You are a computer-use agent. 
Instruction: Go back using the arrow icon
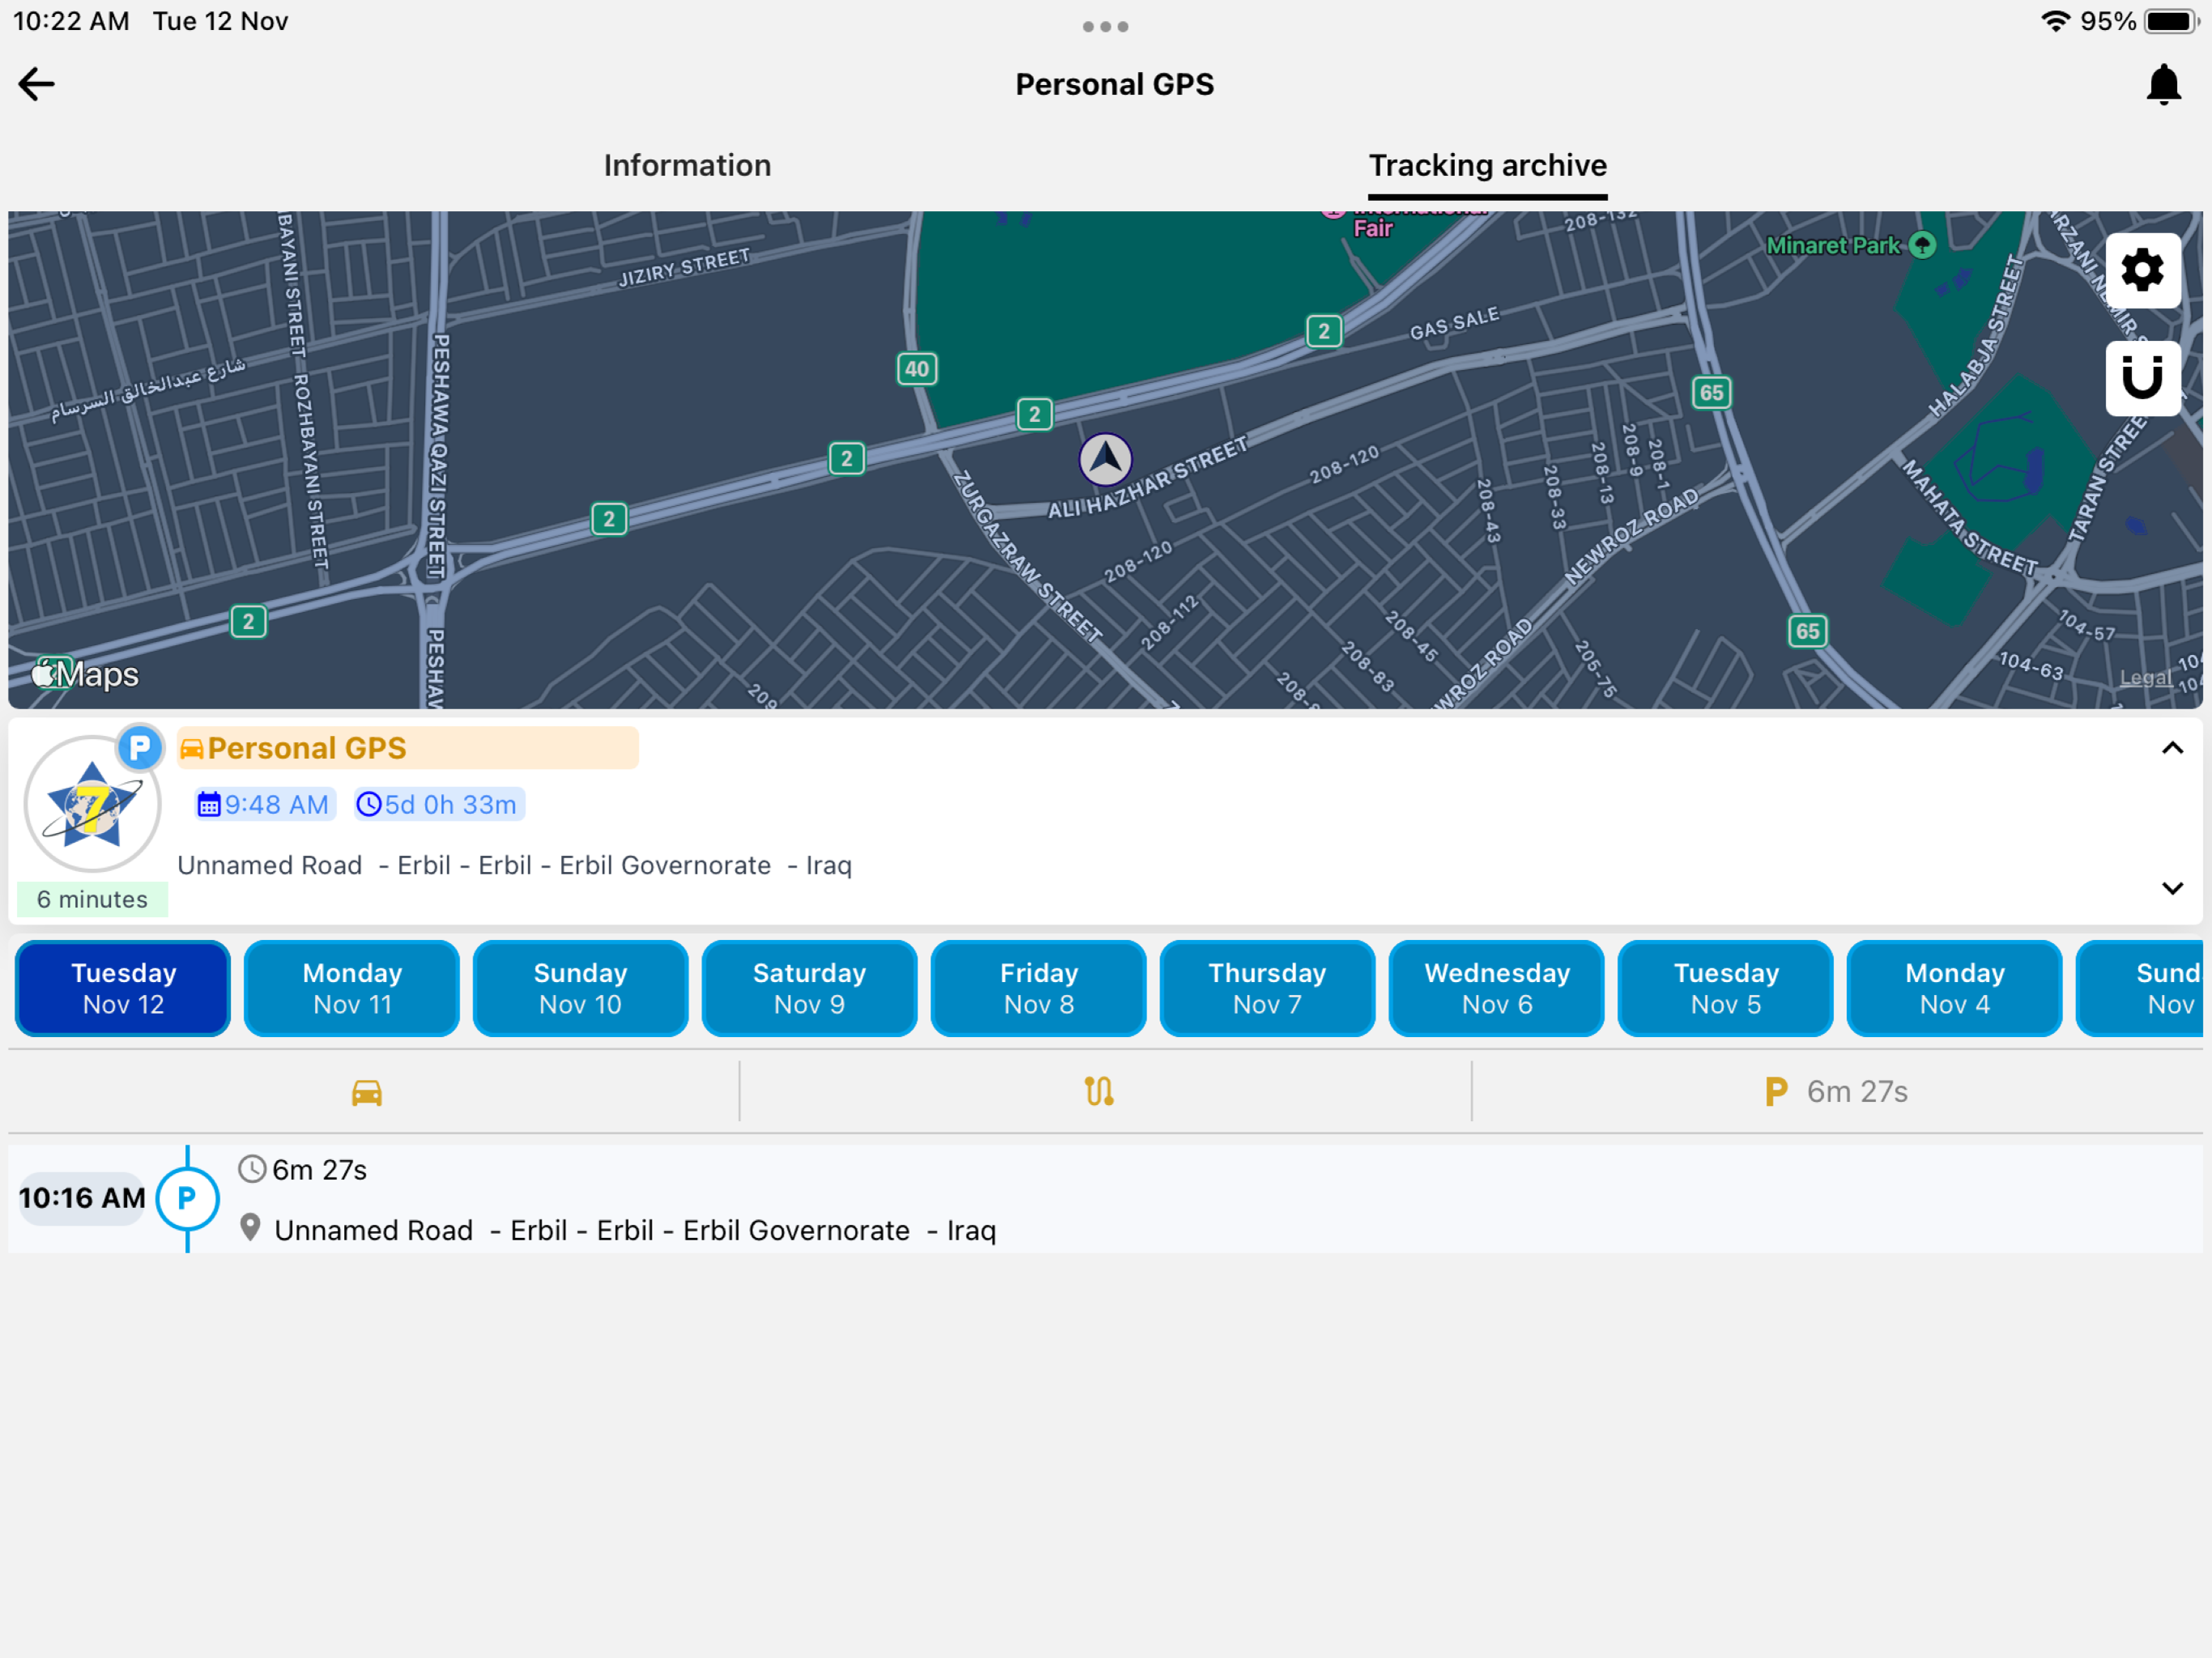(x=36, y=84)
